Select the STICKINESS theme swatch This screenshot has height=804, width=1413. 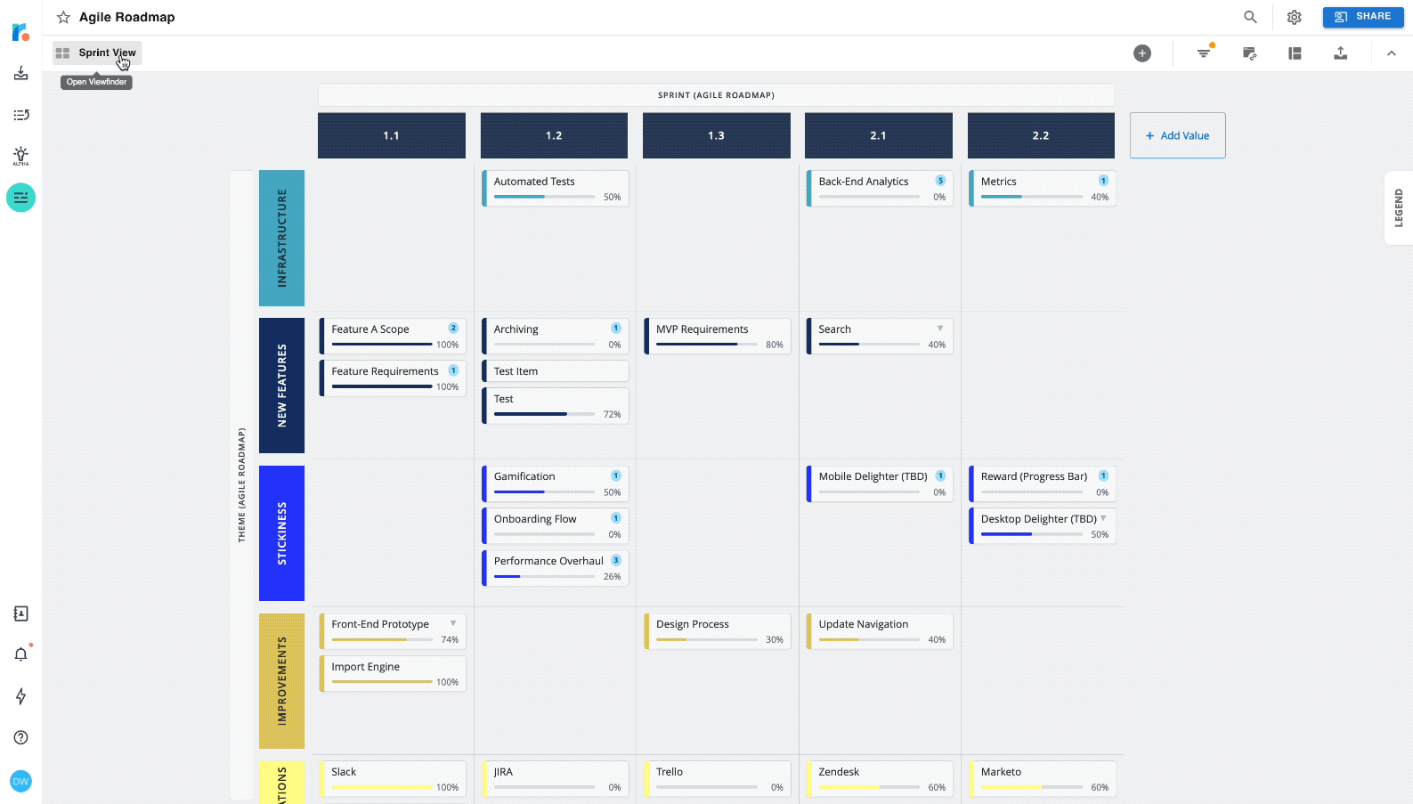281,533
